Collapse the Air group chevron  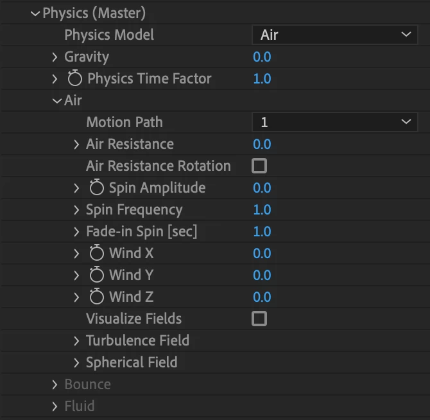[x=57, y=101]
